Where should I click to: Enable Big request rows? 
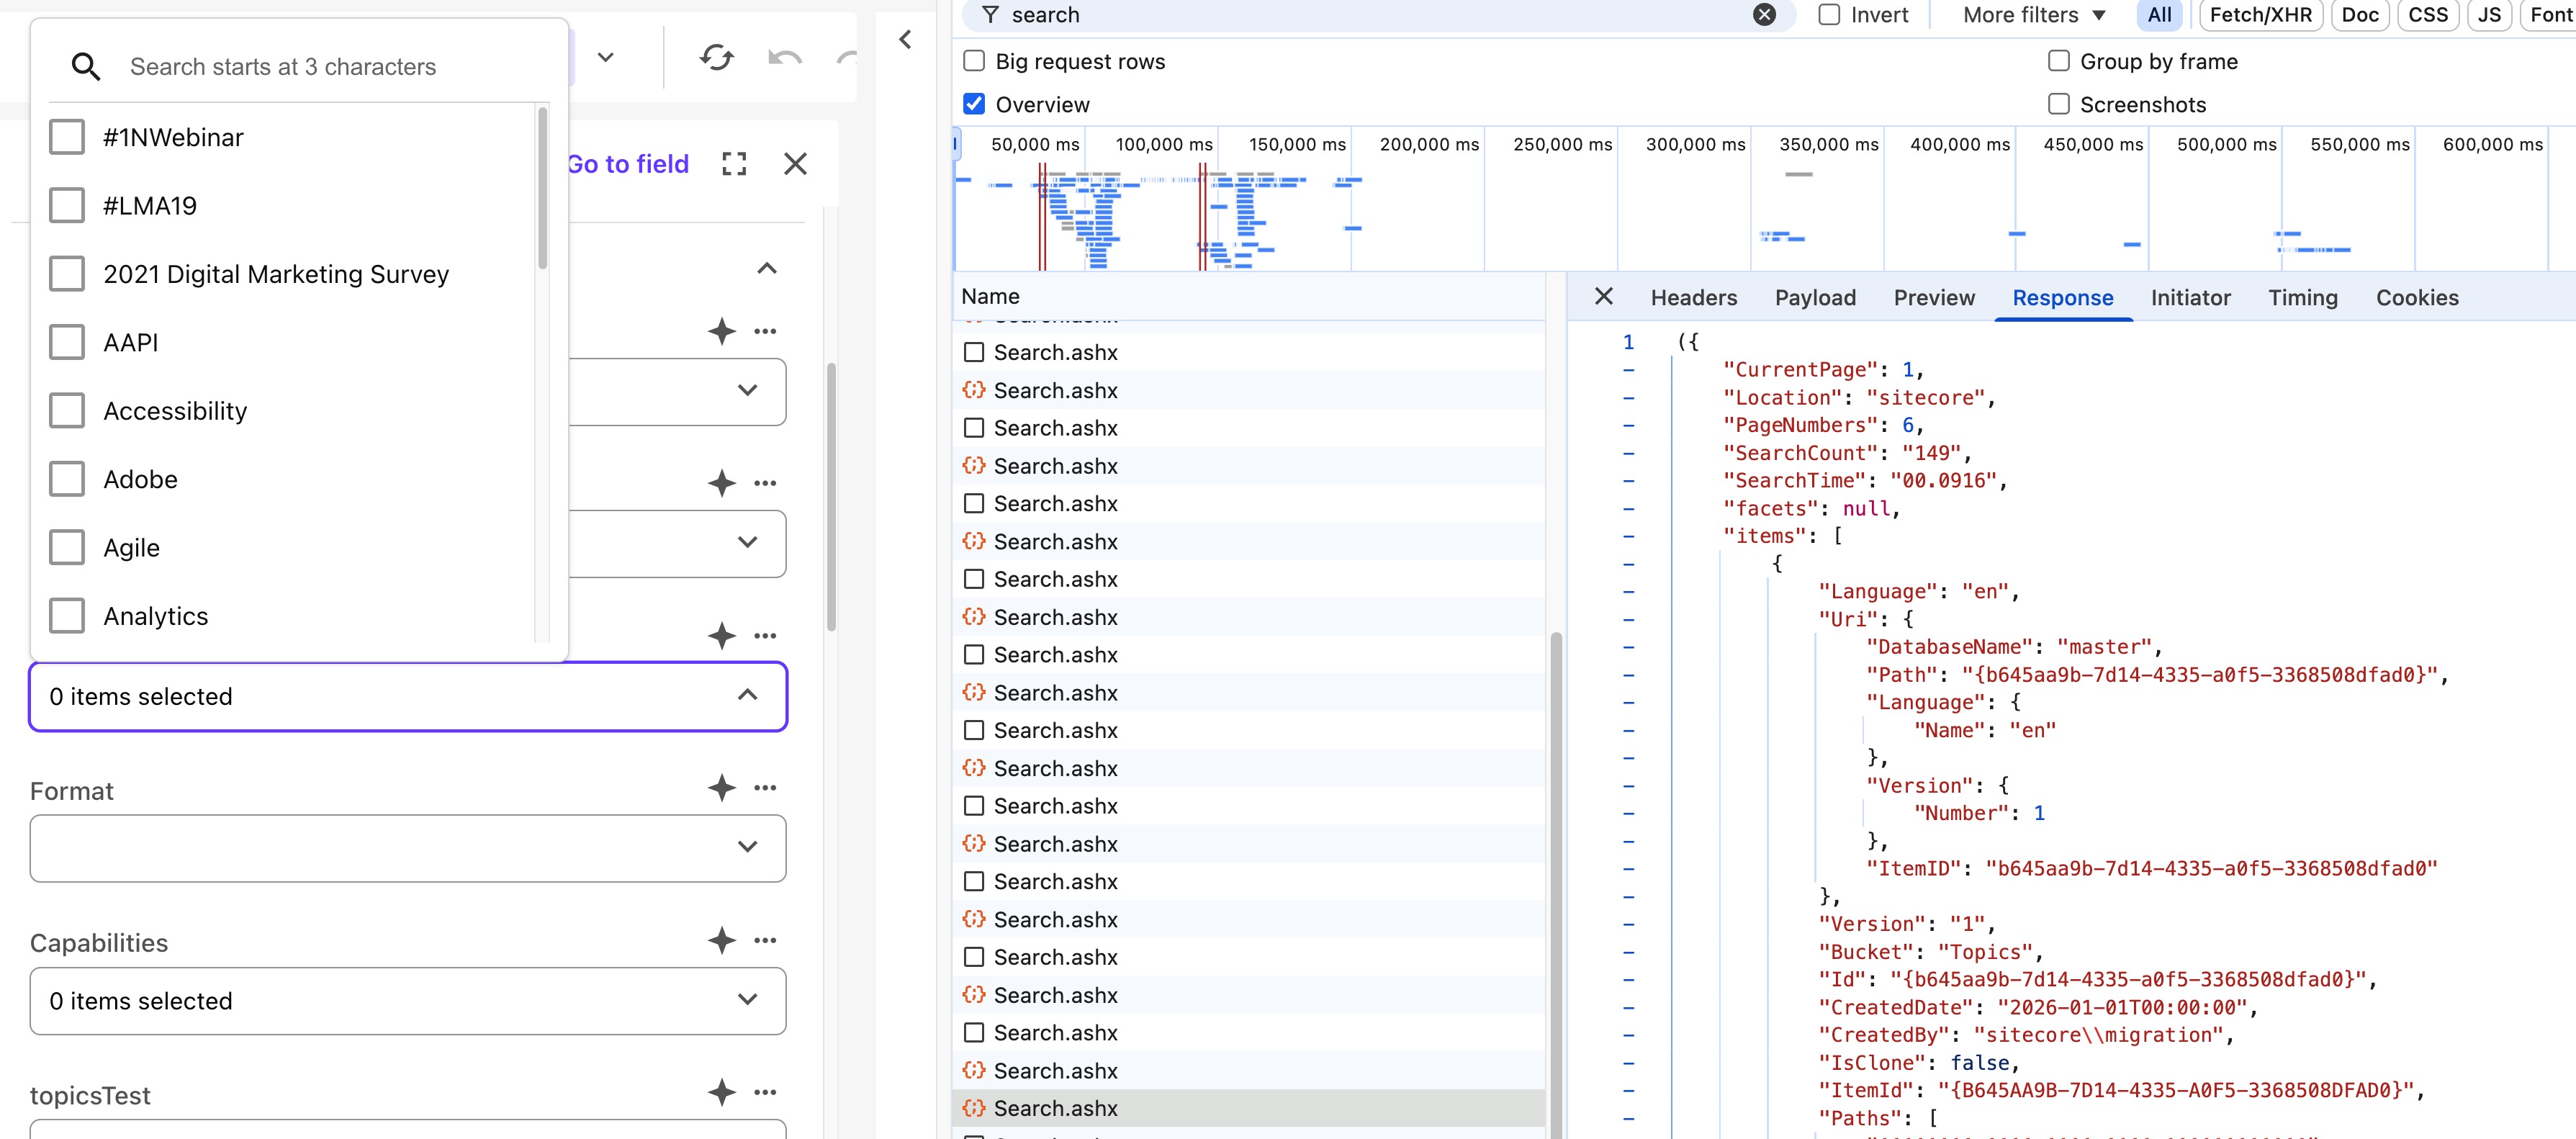coord(974,61)
